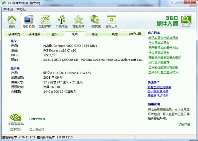Click the 了解详情 details link
Viewport: 198px width, 141px height.
[x=184, y=124]
